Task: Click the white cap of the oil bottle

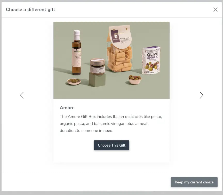Action: coord(77,35)
